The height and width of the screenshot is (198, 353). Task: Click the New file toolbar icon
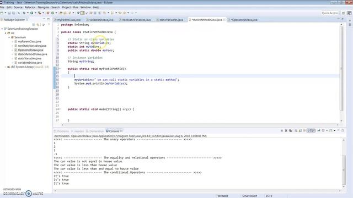[2, 13]
